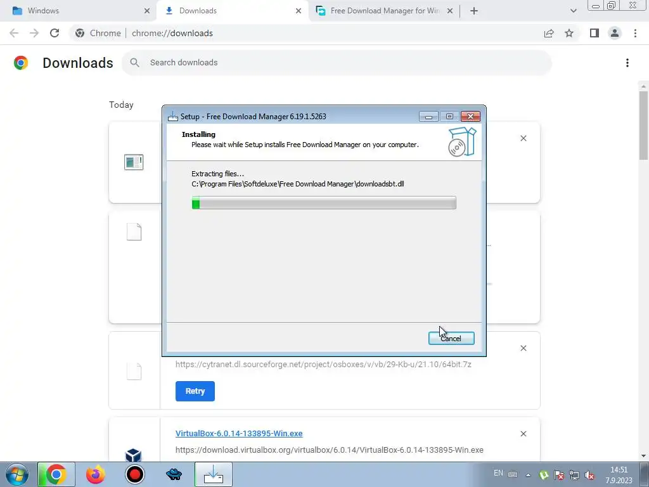
Task: Click the muted volume tray icon
Action: coord(589,476)
